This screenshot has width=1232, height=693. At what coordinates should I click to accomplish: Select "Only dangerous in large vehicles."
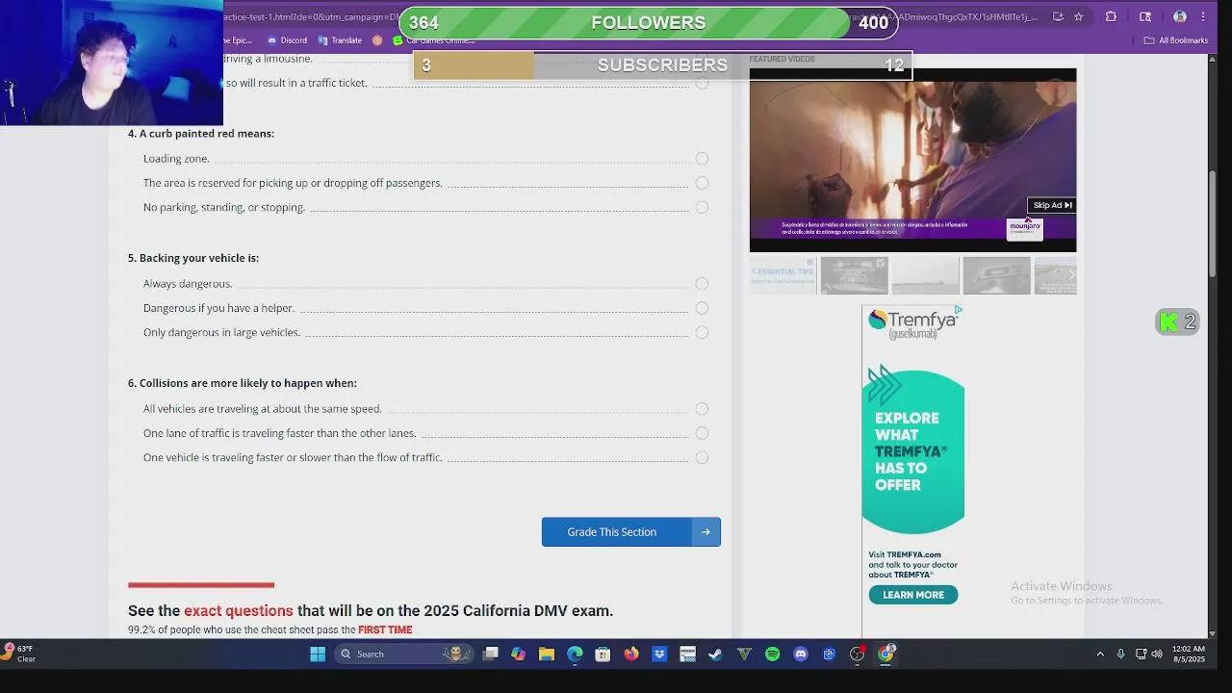click(x=702, y=332)
